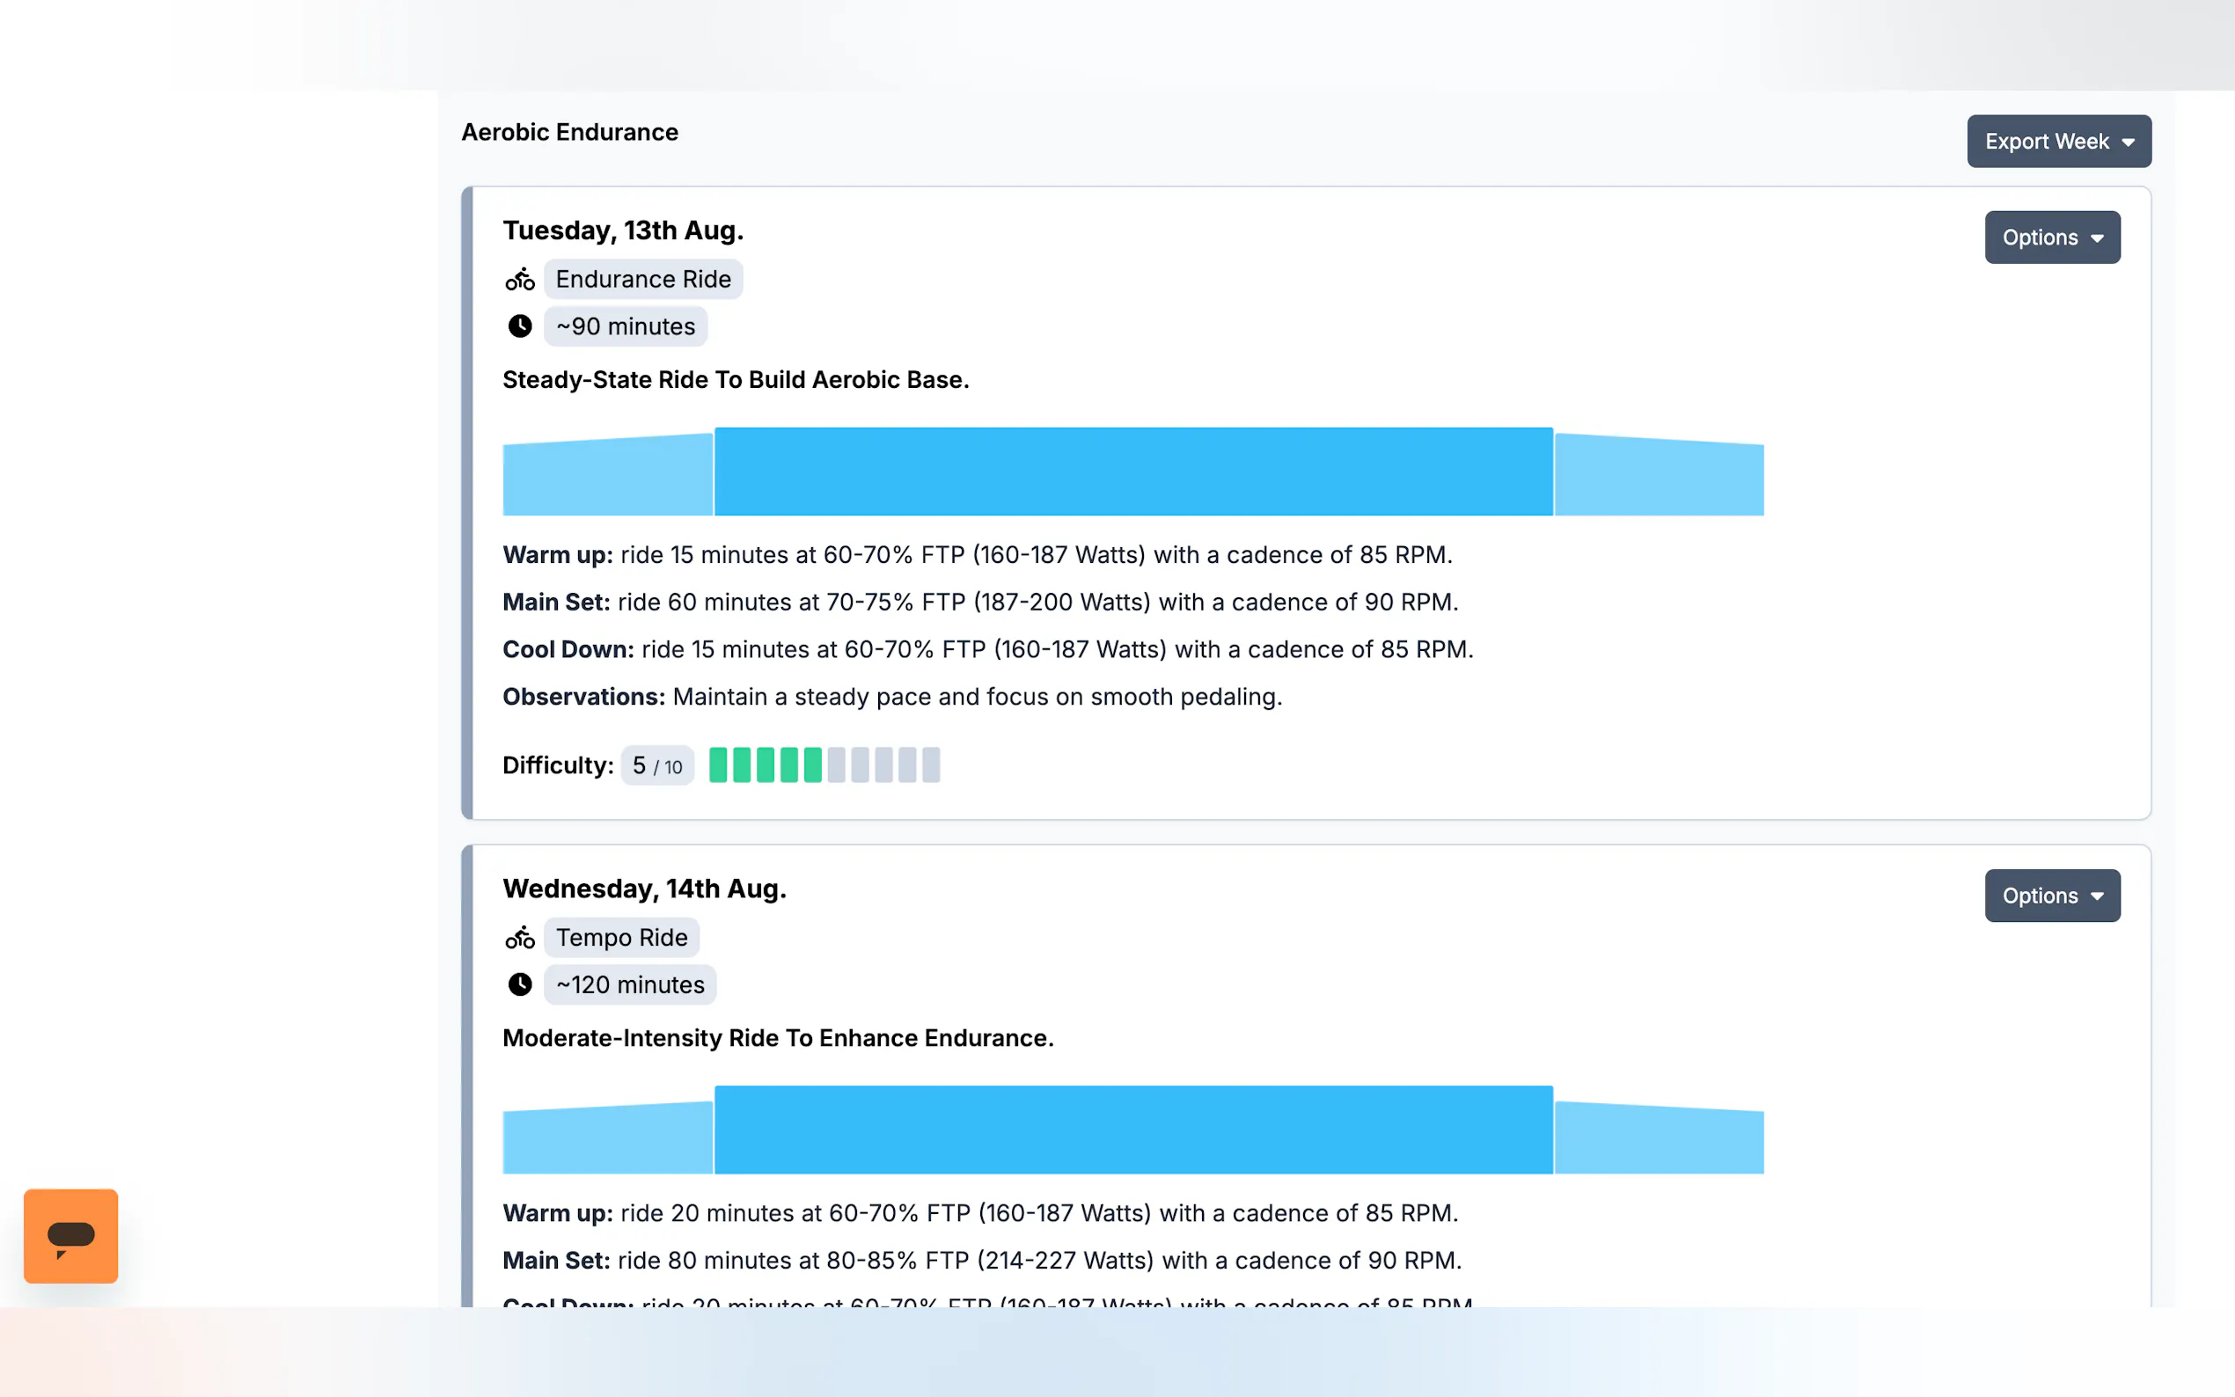Image resolution: width=2235 pixels, height=1397 pixels.
Task: Click the bike icon beside Endurance Ride
Action: coord(520,279)
